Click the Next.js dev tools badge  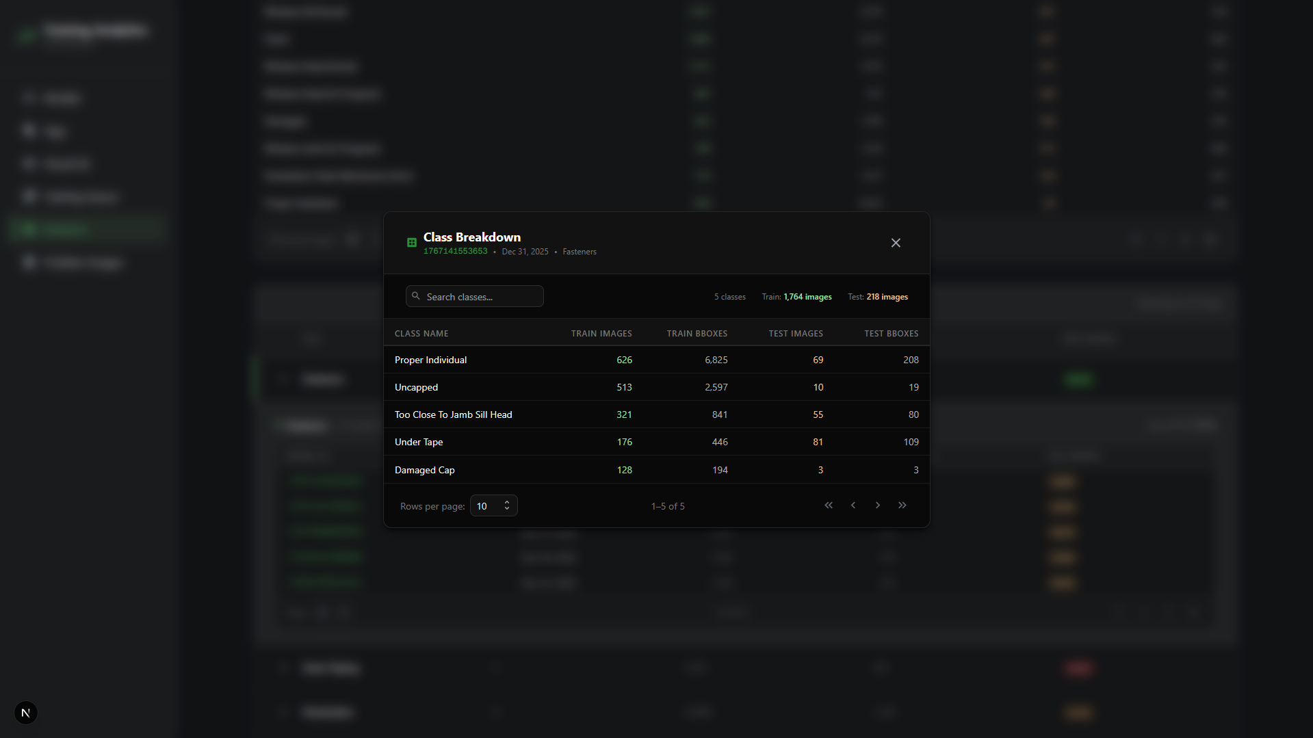point(26,713)
